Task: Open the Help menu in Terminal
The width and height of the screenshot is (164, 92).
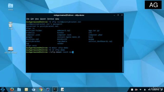Action: pos(57,19)
